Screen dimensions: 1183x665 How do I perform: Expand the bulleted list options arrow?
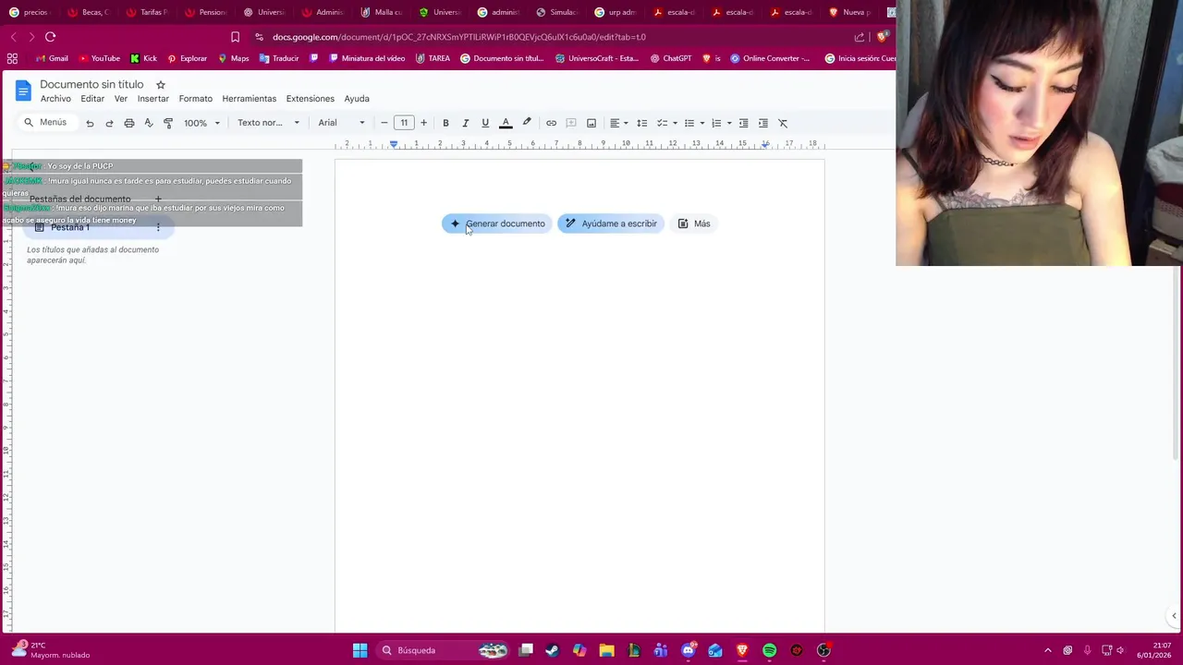click(702, 123)
